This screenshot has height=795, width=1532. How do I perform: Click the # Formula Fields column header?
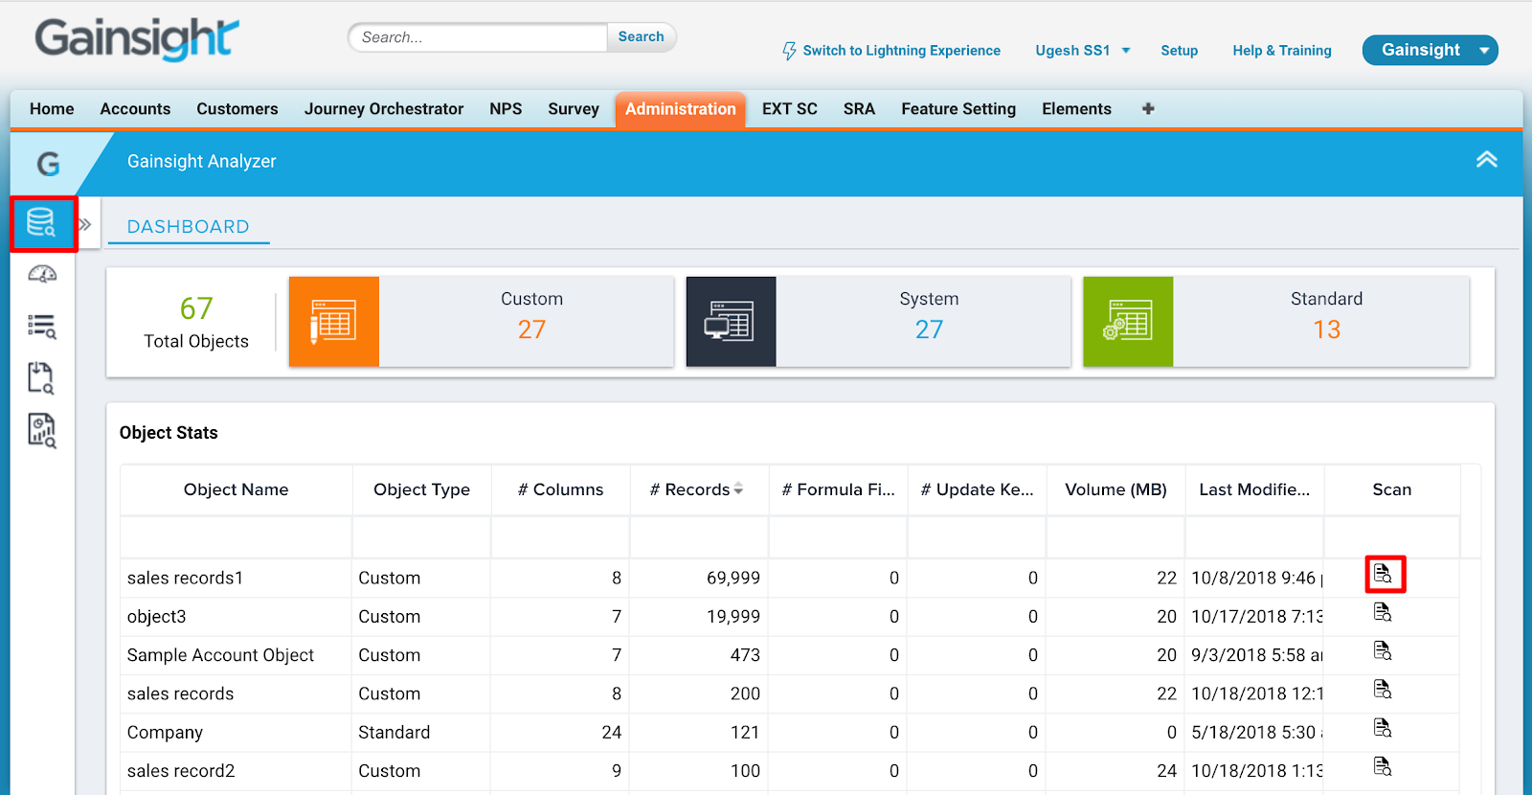click(x=838, y=489)
